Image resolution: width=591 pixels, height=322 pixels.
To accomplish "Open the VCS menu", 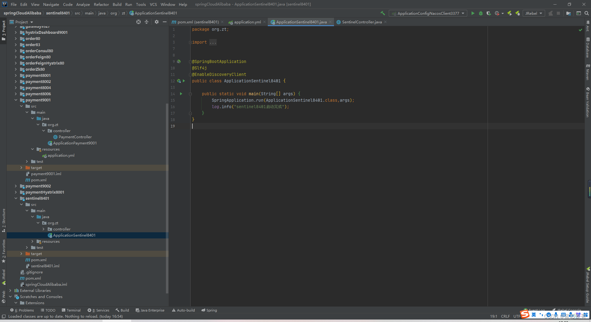I will pyautogui.click(x=153, y=4).
